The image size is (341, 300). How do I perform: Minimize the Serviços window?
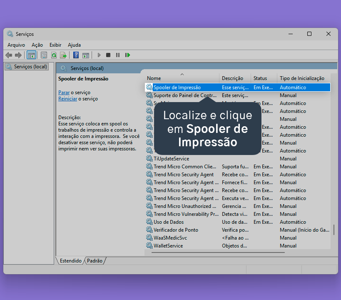[x=291, y=34]
